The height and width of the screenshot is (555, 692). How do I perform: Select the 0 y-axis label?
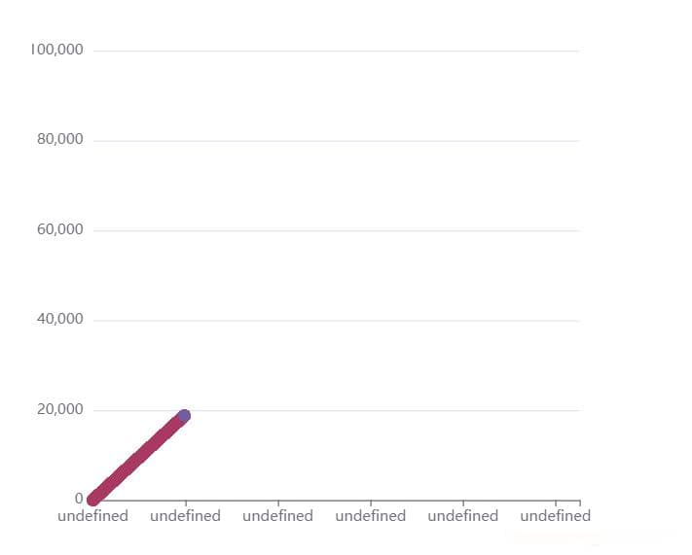(x=79, y=499)
